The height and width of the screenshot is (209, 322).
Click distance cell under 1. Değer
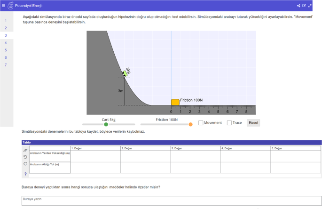click(95, 168)
